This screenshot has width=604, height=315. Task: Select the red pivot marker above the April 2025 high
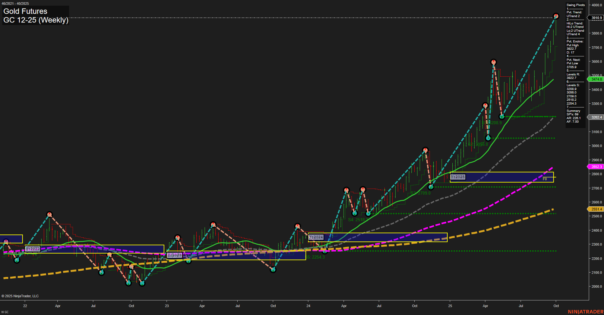tap(494, 62)
